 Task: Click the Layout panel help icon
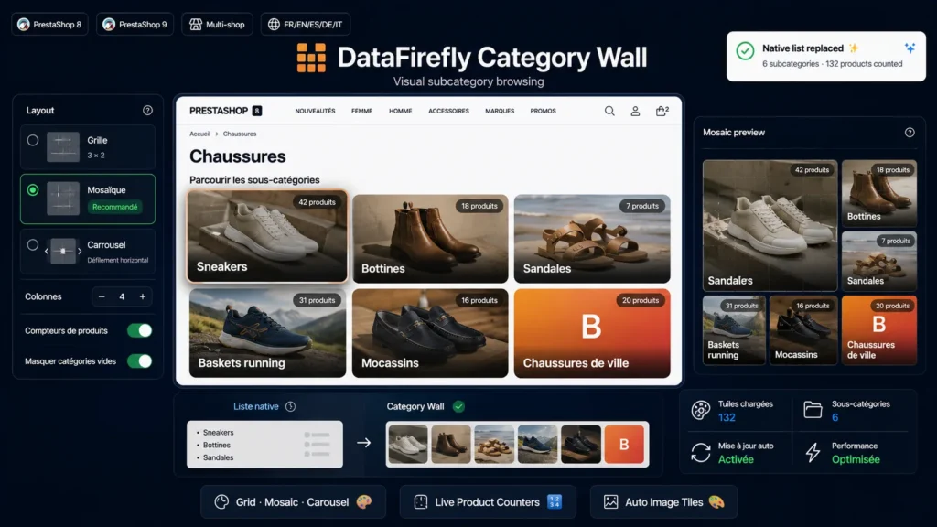(147, 111)
